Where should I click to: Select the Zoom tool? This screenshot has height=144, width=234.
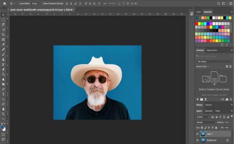pos(3,114)
